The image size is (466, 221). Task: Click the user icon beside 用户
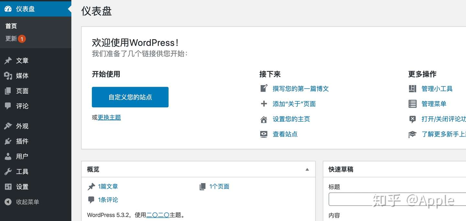click(x=8, y=157)
